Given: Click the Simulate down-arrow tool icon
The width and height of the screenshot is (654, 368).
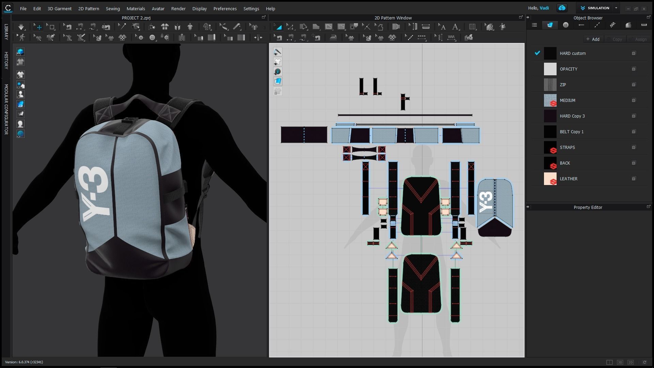Looking at the screenshot, I should 21,27.
